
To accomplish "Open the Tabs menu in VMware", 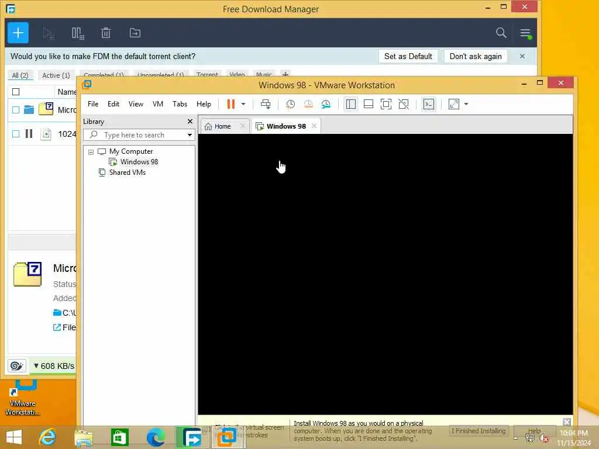I will 180,104.
